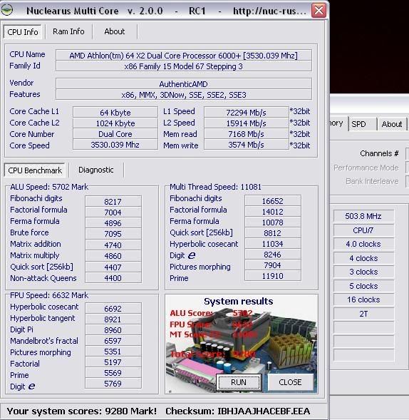The height and width of the screenshot is (420, 409).
Task: Click the FPU Factorial score 5197
Action: 113,362
